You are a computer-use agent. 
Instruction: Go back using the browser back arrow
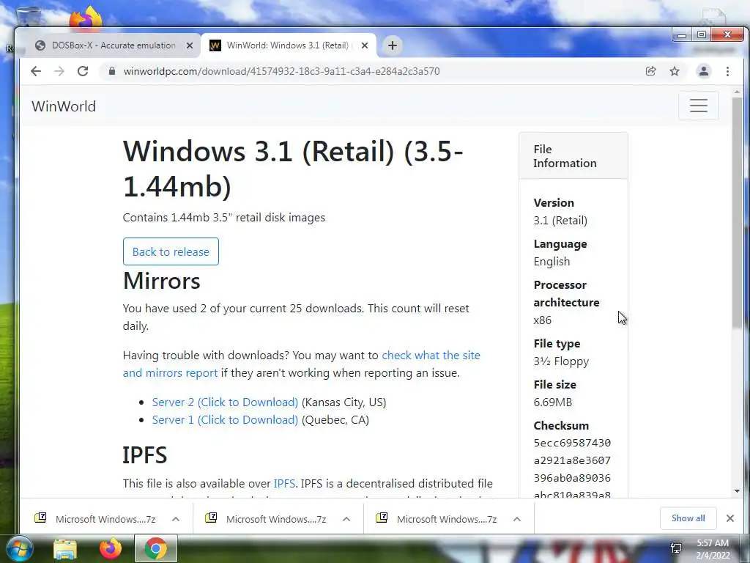36,71
